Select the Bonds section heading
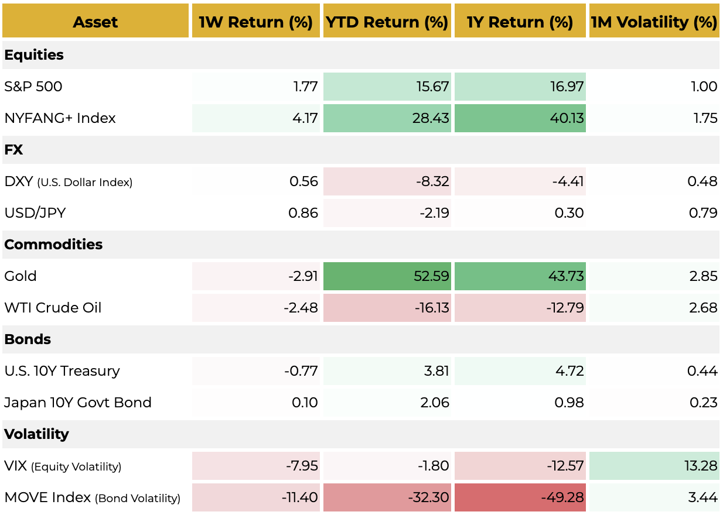Screen dimensions: 723x515 28,339
